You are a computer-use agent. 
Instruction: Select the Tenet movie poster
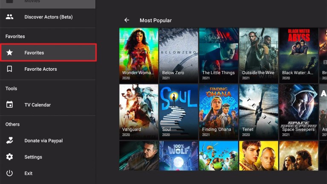[258, 112]
